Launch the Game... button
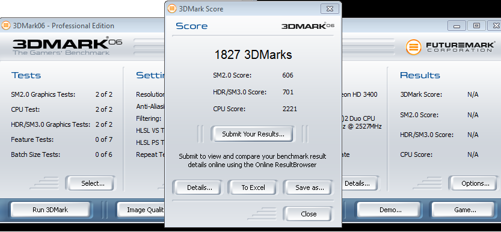This screenshot has width=501, height=232. click(466, 210)
